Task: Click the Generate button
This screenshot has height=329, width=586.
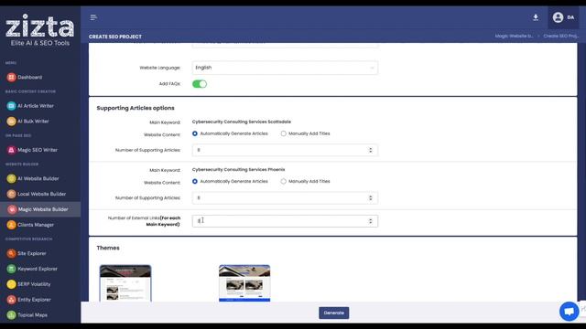Action: pos(333,313)
